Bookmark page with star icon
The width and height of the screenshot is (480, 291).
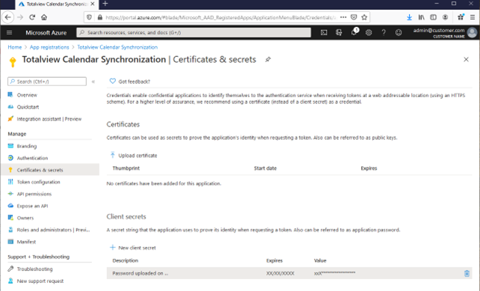[x=364, y=17]
